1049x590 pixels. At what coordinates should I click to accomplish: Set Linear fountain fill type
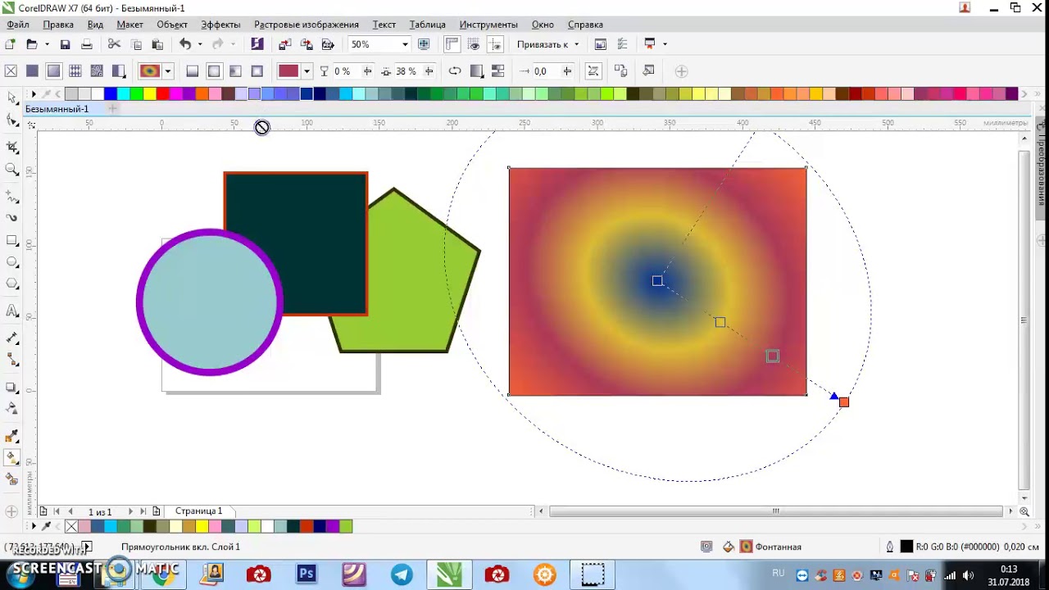click(193, 71)
